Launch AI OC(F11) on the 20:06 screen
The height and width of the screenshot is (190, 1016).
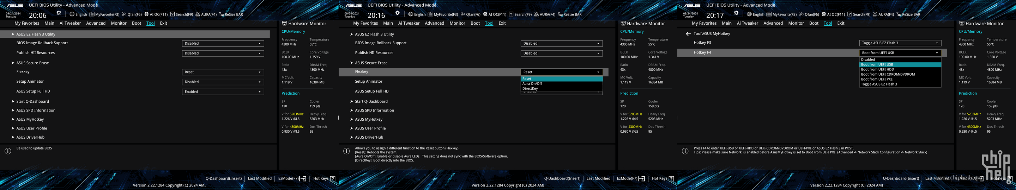[156, 14]
